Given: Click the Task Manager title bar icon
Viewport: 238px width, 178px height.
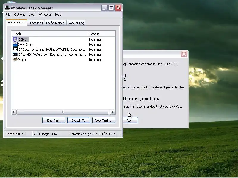Looking at the screenshot, I should (7, 8).
